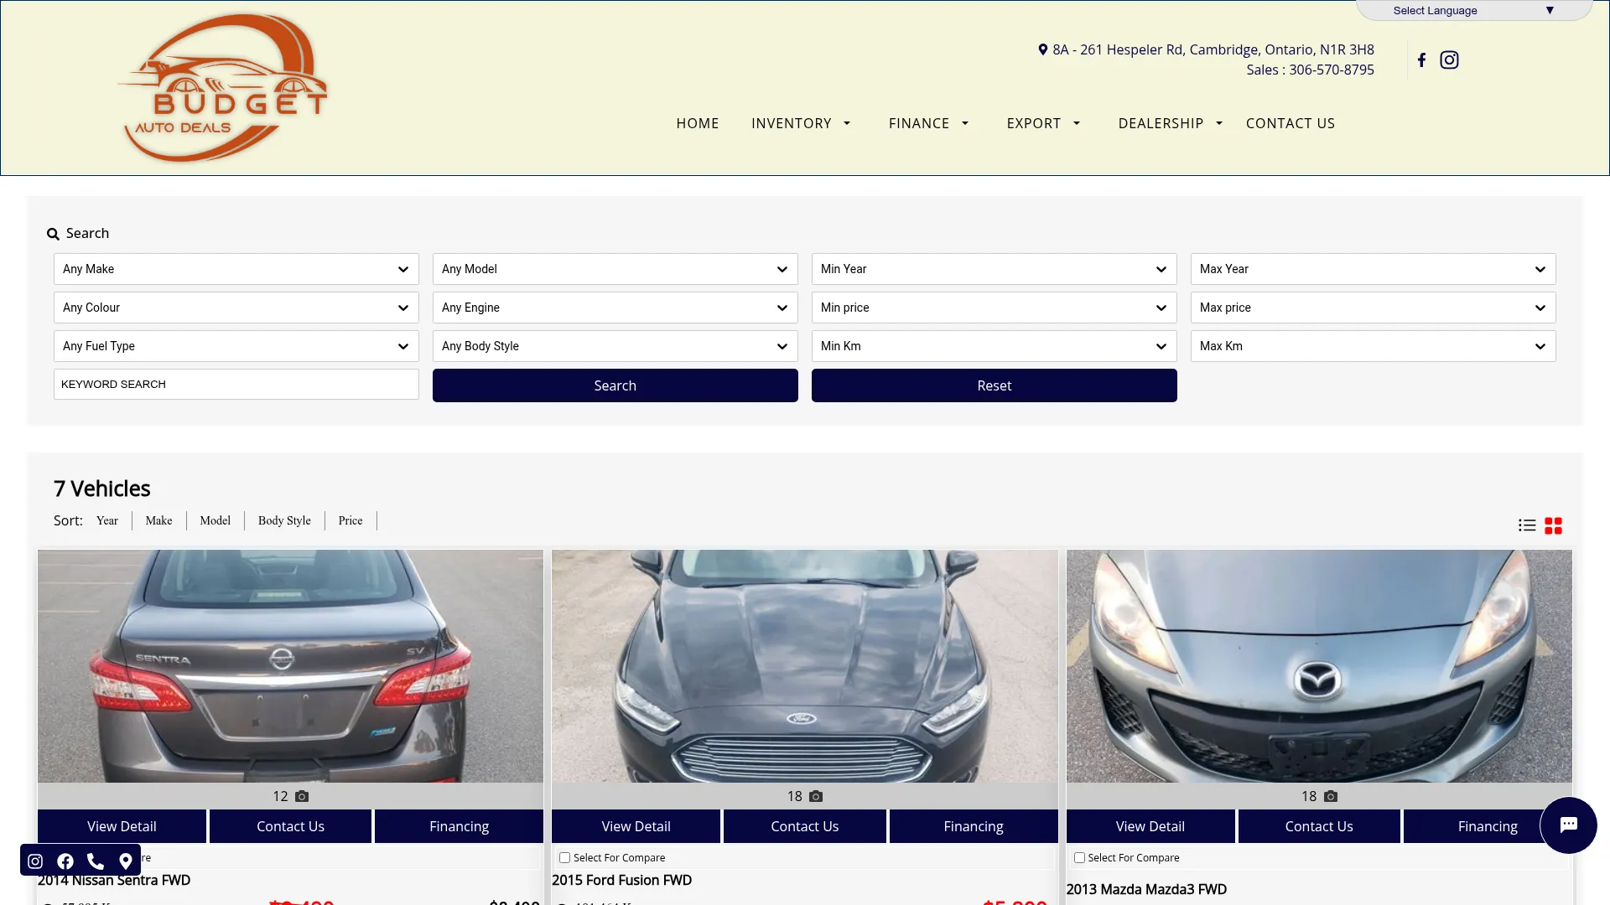Switch to list view layout icon
Screen dimensions: 1610x905
(1527, 525)
